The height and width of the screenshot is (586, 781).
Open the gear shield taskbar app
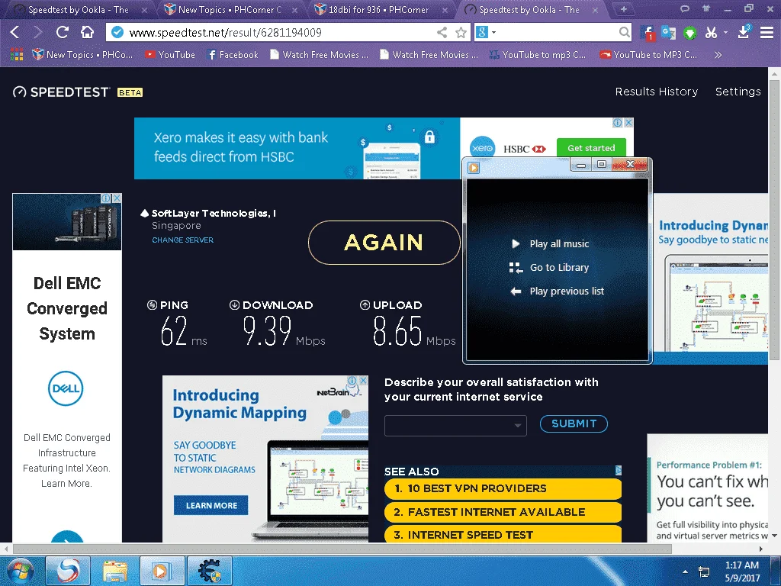(209, 571)
